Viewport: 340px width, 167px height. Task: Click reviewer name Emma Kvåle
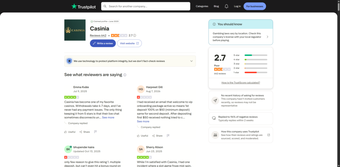point(81,87)
